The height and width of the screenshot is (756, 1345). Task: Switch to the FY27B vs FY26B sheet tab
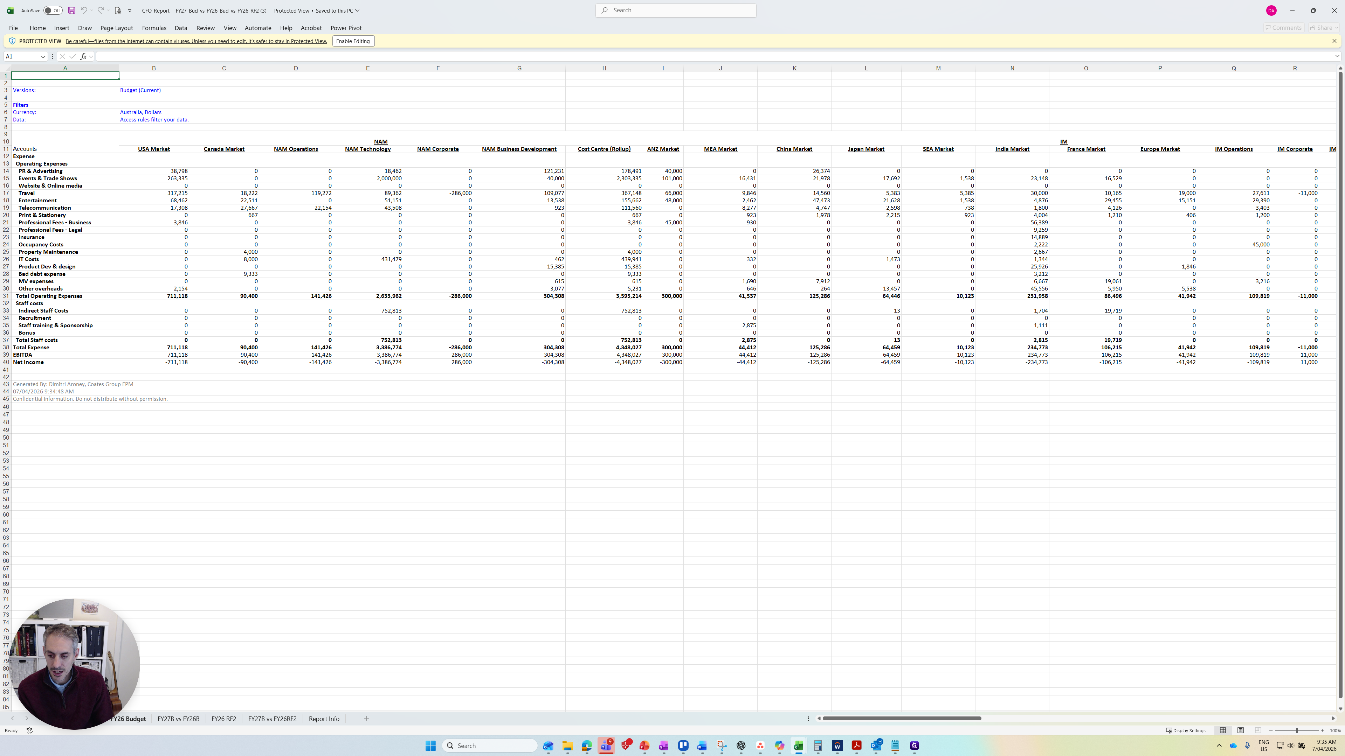pos(178,719)
